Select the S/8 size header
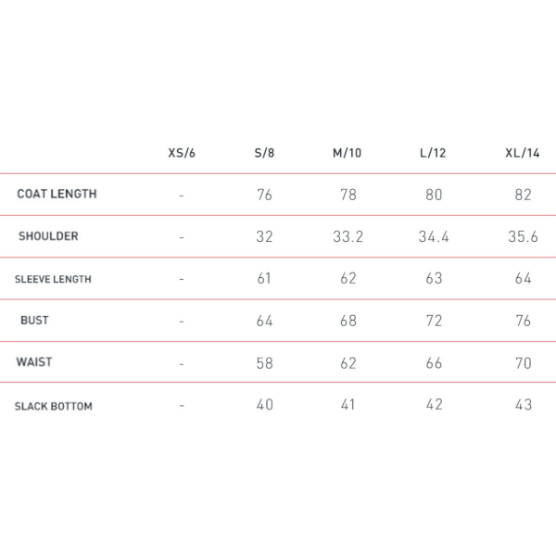Screen dimensions: 556x556 coord(264,153)
